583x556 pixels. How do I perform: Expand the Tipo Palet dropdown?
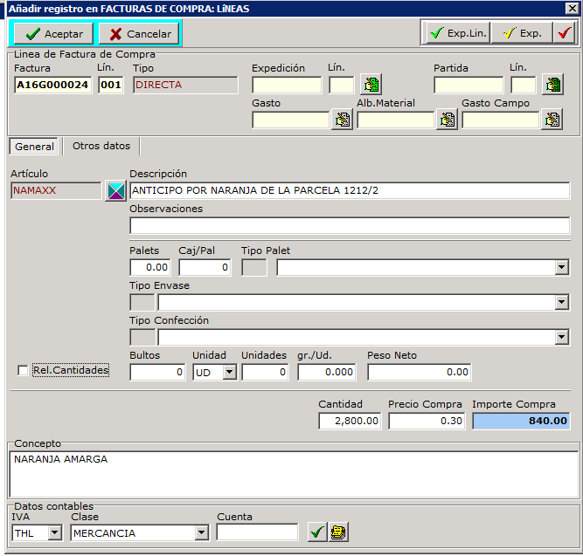(x=561, y=268)
